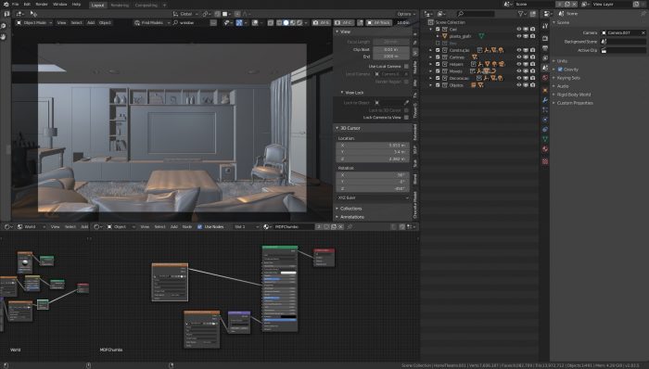Viewport: 649px width, 369px height.
Task: Open the Help menu
Action: [77, 4]
